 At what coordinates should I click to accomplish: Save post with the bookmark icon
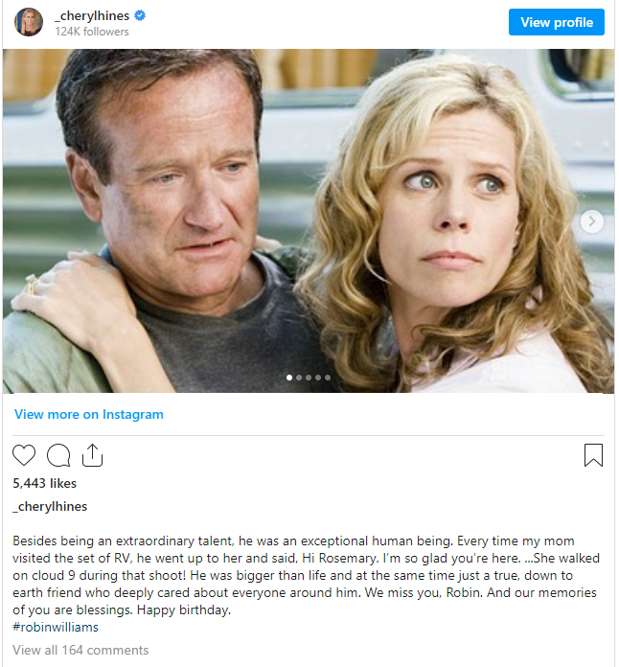[x=593, y=455]
